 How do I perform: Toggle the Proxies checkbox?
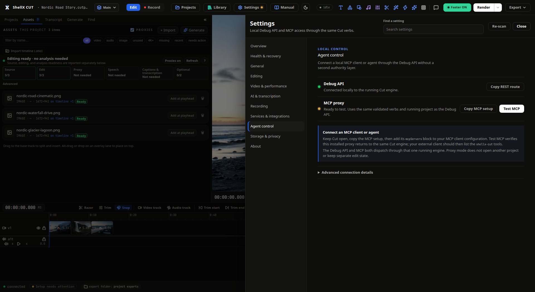pos(132,30)
